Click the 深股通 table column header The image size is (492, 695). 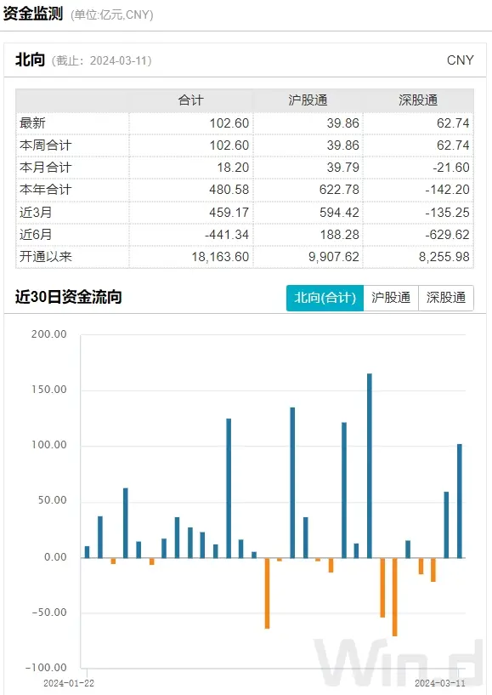(418, 100)
